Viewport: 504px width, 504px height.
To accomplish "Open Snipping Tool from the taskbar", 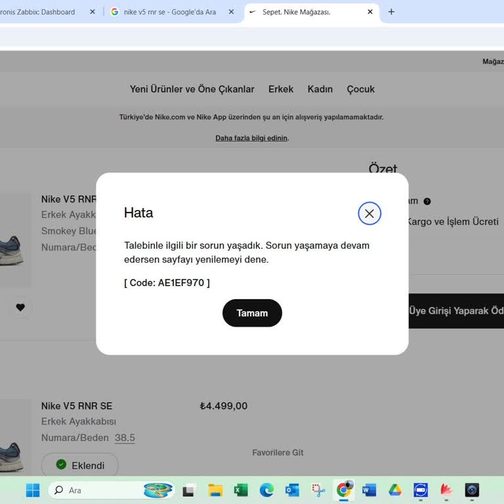I will coord(318,490).
